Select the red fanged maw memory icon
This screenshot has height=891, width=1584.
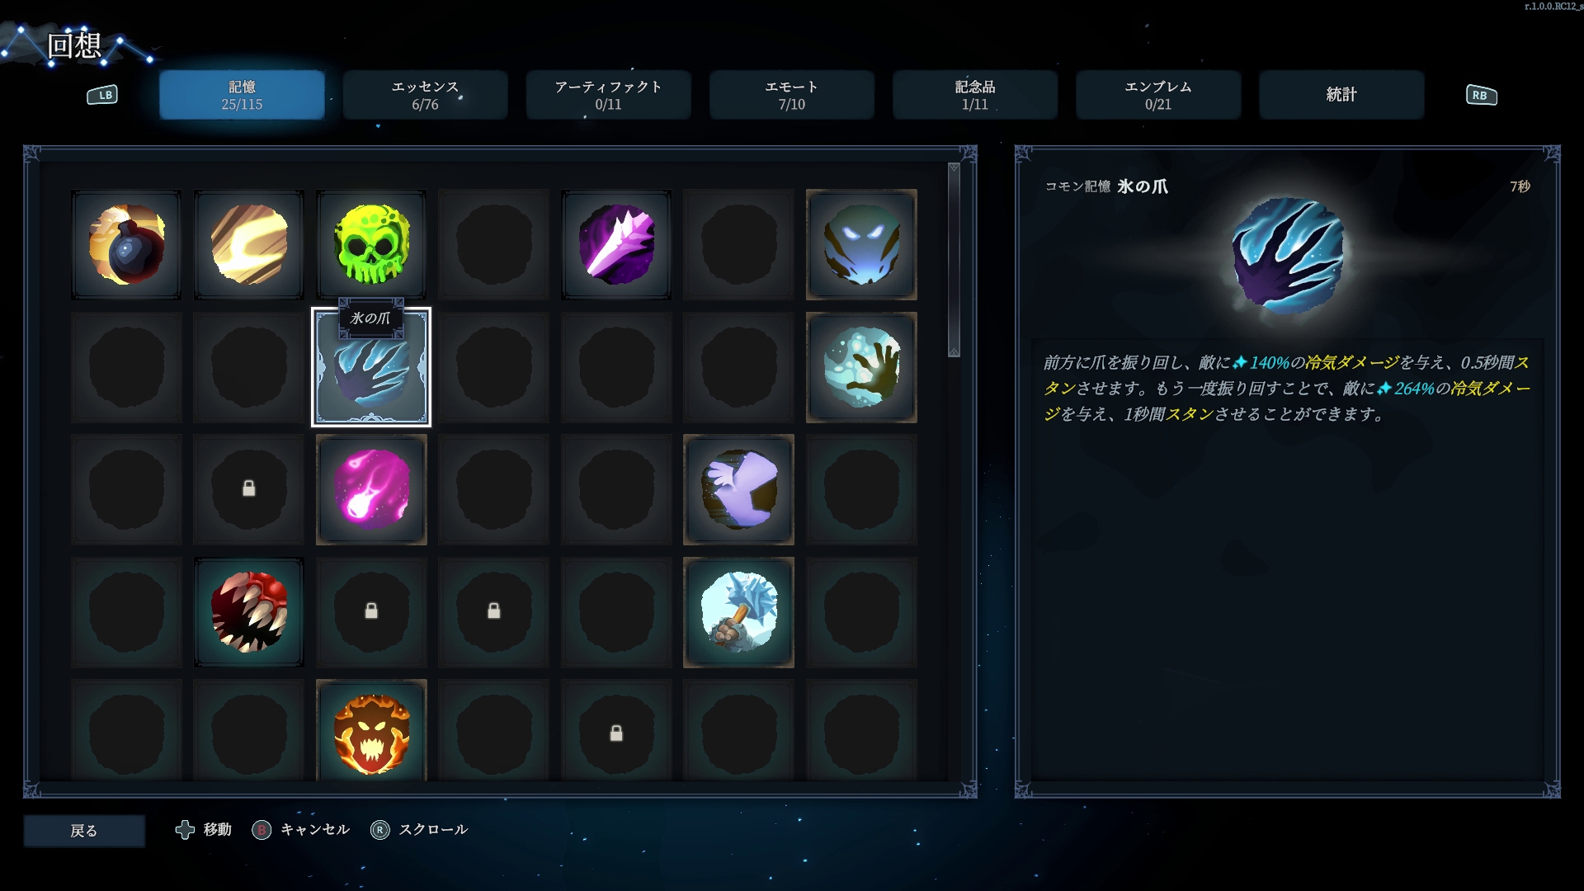click(249, 612)
